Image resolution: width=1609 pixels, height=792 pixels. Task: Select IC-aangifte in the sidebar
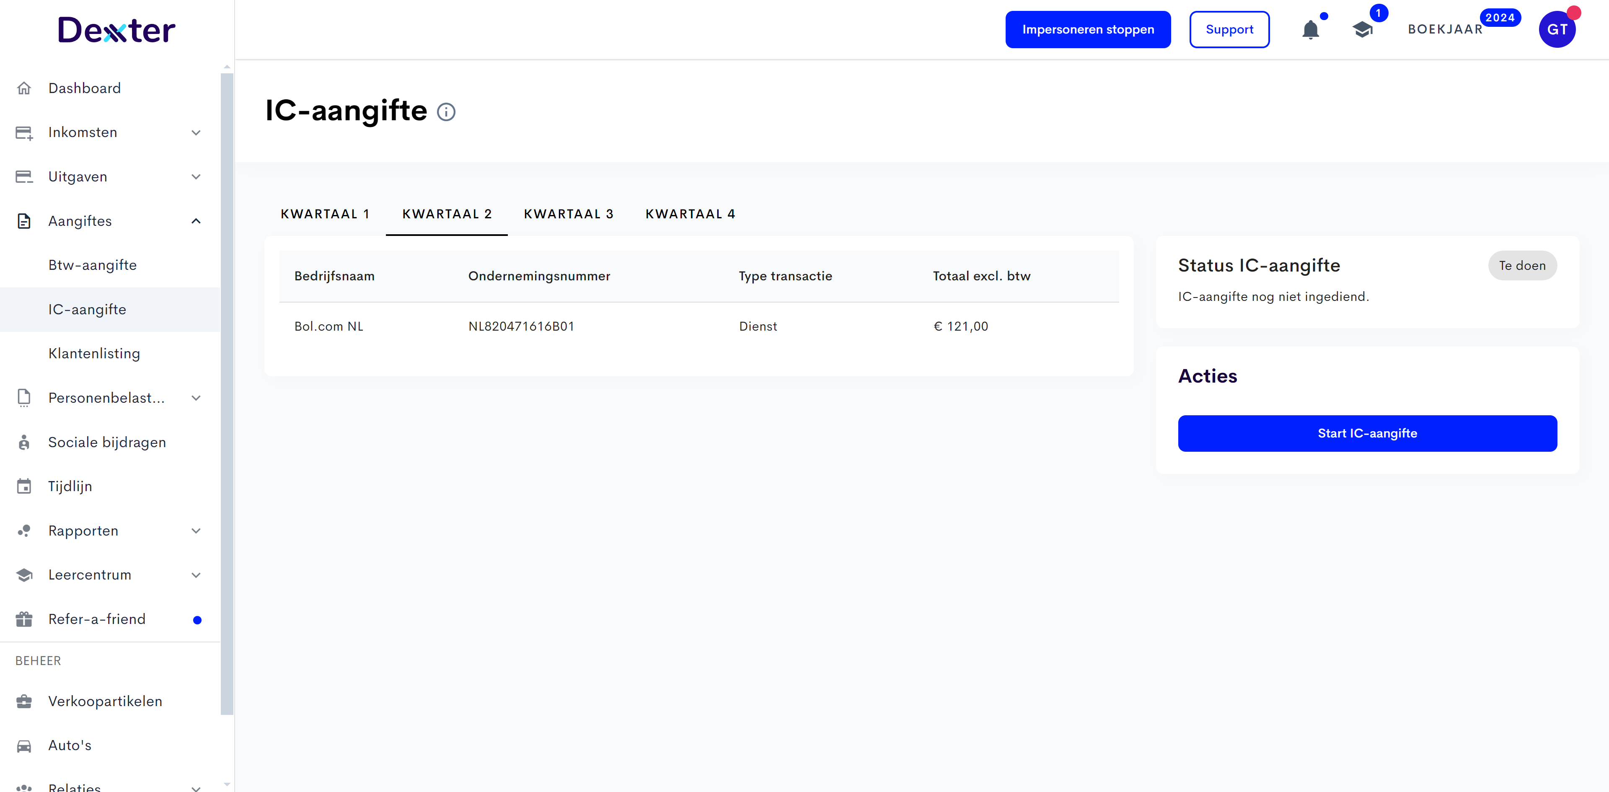tap(110, 310)
